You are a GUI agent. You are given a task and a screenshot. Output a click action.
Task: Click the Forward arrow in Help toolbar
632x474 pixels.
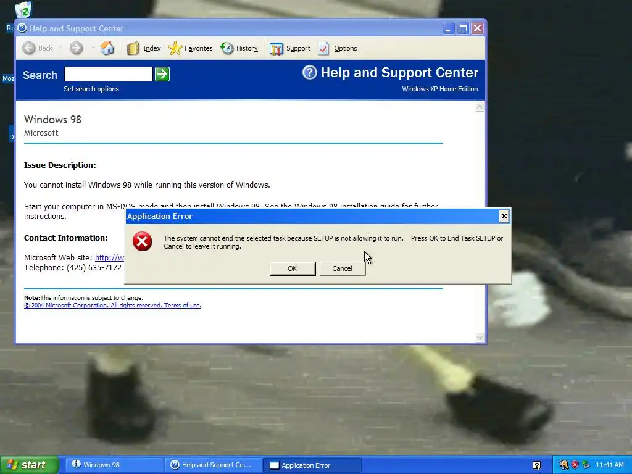pos(76,48)
